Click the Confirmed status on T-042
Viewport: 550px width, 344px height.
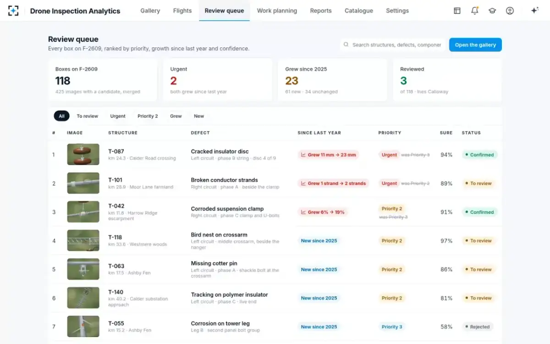tap(479, 212)
